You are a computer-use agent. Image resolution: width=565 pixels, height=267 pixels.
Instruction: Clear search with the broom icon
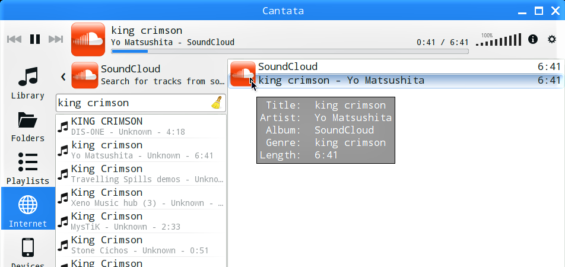click(217, 103)
